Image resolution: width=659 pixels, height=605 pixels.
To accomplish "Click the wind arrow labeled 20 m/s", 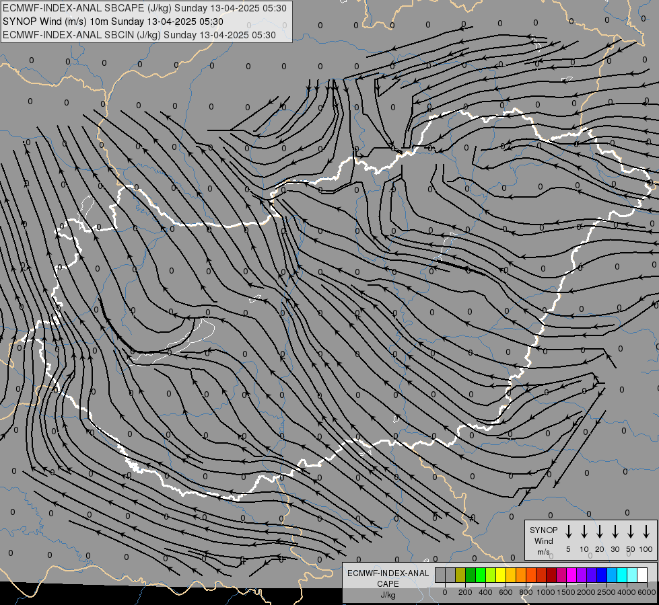I will [600, 532].
